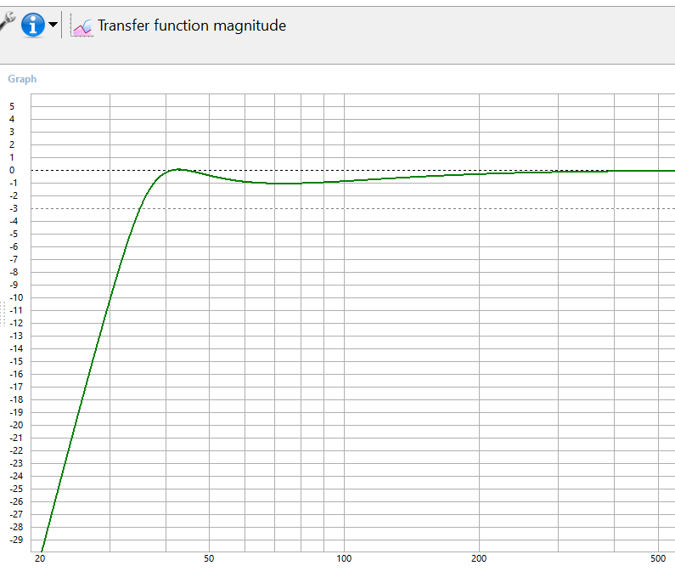Click x-axis label 20
This screenshot has width=675, height=577.
(x=40, y=558)
